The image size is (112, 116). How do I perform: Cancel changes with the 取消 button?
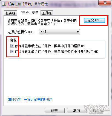77,111
